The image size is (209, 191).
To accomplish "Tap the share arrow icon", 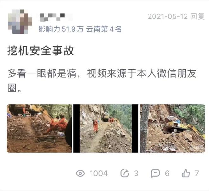I will tap(124, 173).
